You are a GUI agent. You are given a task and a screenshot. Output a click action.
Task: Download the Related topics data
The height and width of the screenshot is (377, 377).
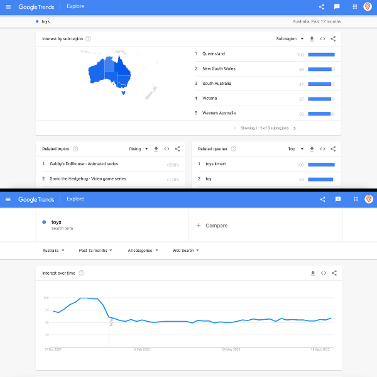click(156, 149)
